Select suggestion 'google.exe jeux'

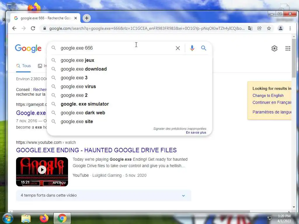coord(129,60)
